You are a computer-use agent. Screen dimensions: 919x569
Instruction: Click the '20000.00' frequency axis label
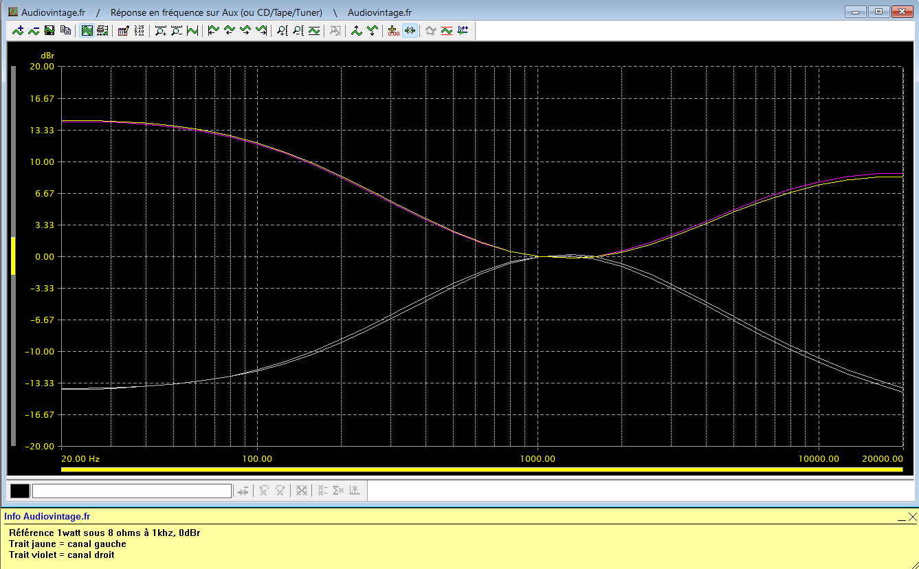[x=883, y=458]
